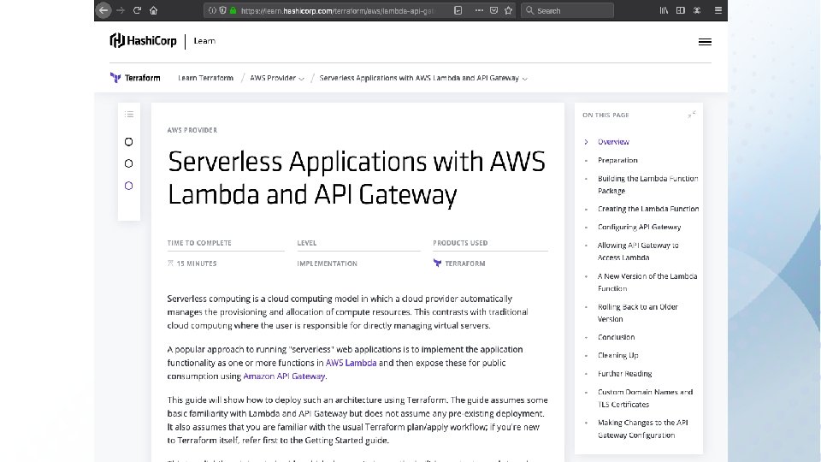Open the browser extension icon next to sidebars

pos(697,10)
